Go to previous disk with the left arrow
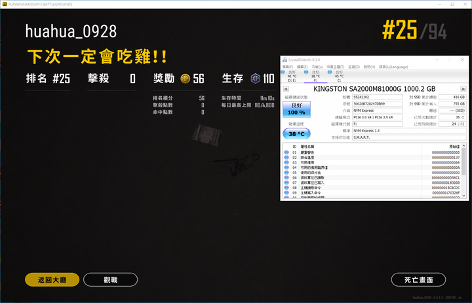472x303 pixels. click(286, 89)
